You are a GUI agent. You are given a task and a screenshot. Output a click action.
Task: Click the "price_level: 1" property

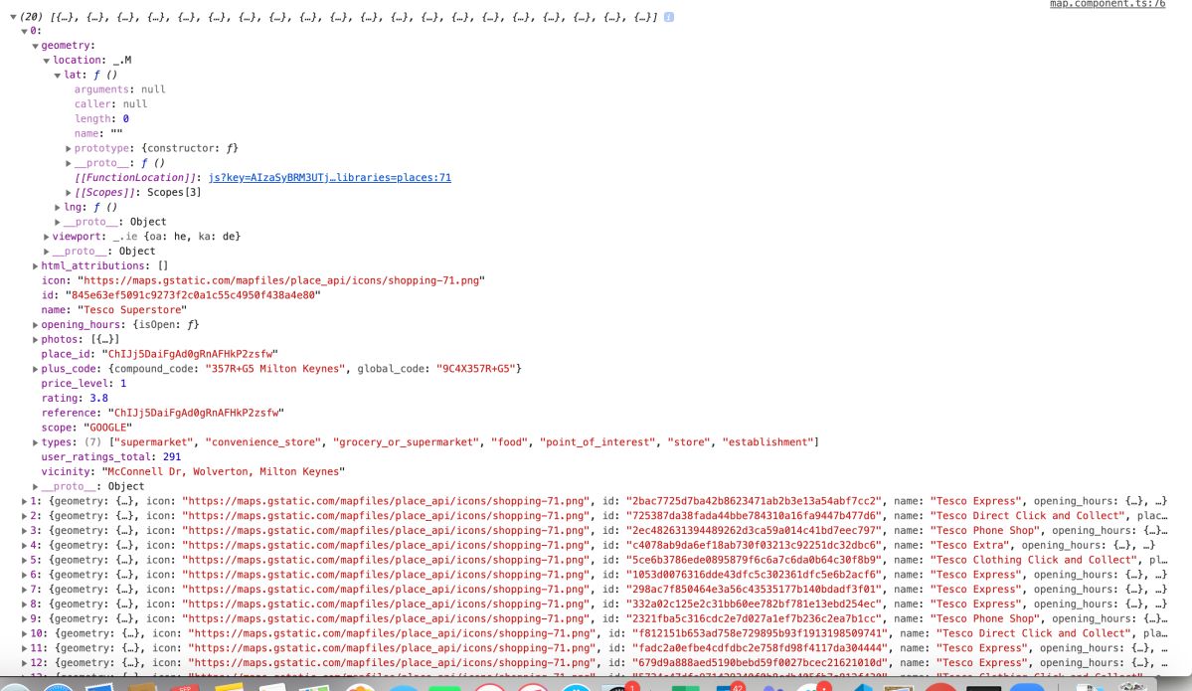84,384
